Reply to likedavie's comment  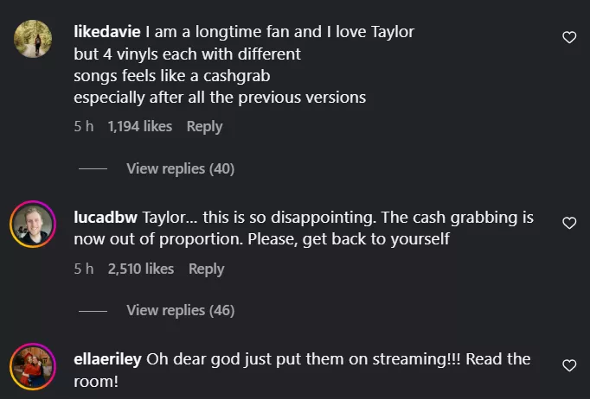pyautogui.click(x=204, y=126)
